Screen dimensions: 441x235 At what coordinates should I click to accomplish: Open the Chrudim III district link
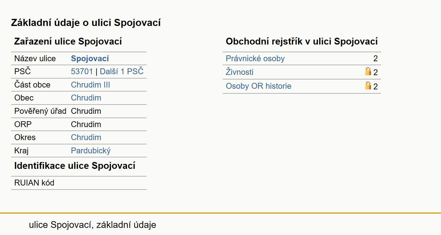click(91, 85)
